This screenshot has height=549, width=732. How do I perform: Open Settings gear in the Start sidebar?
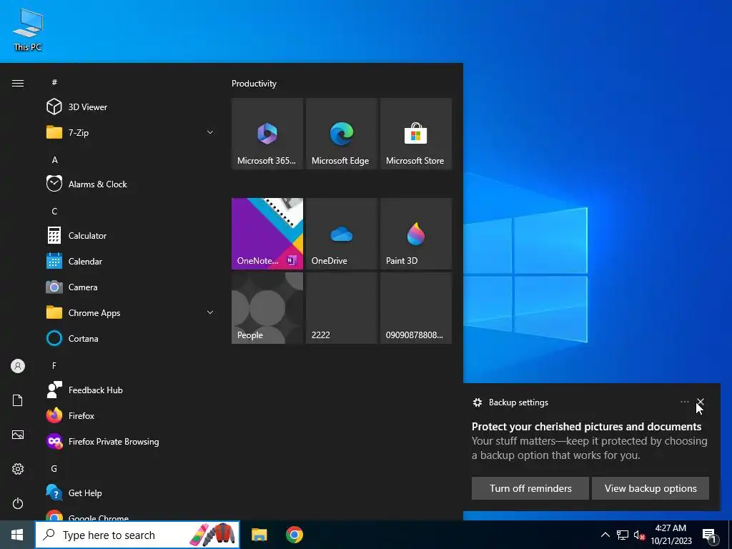pos(18,469)
